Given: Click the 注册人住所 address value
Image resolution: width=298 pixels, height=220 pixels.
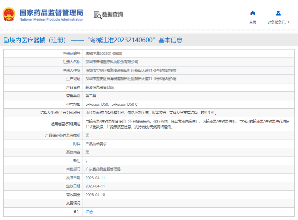Looking at the screenshot, I should coord(131,70).
